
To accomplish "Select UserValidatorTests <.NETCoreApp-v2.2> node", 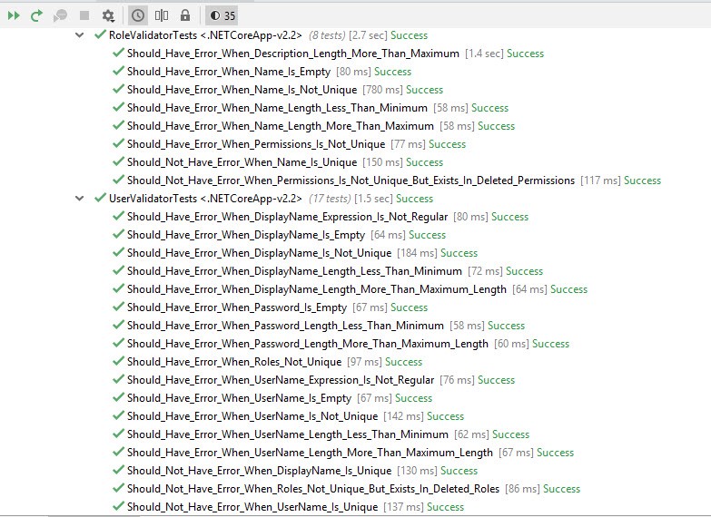I will pos(205,199).
